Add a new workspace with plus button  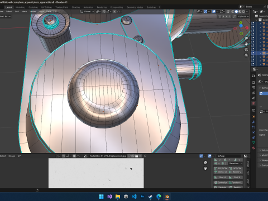[159, 7]
